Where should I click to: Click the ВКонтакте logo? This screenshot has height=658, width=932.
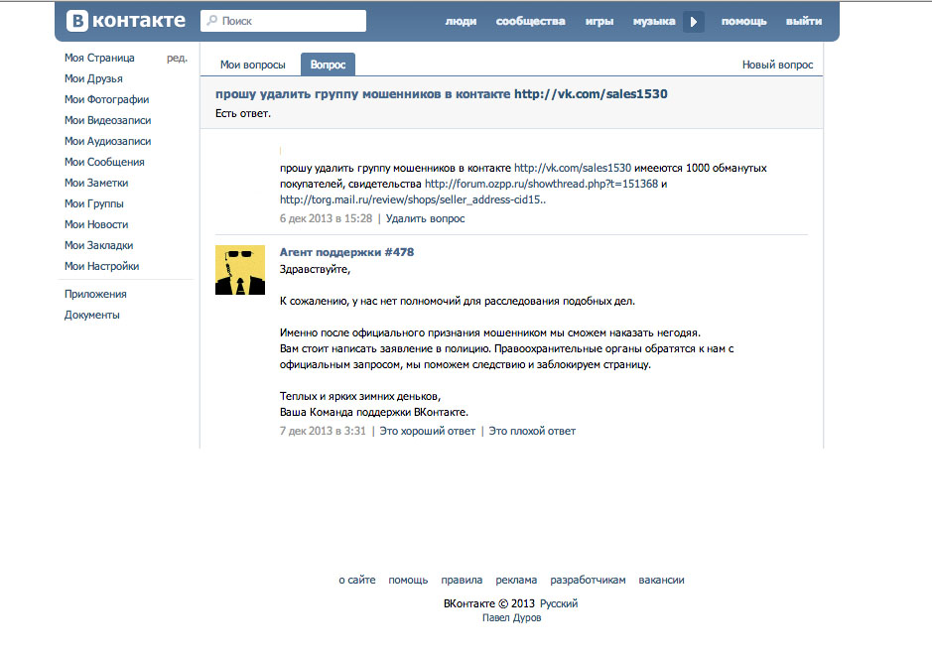point(125,21)
